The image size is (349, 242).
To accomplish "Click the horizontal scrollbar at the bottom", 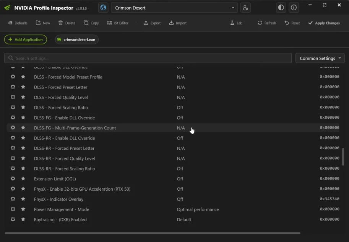I will pyautogui.click(x=153, y=233).
